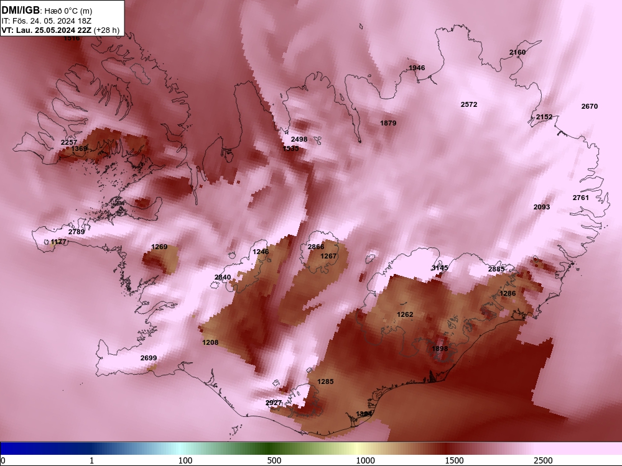Image resolution: width=622 pixels, height=466 pixels.
Task: Click the 500 tick on color scale
Action: [274, 460]
